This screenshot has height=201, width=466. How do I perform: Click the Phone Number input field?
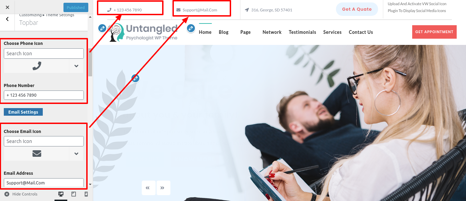click(44, 95)
